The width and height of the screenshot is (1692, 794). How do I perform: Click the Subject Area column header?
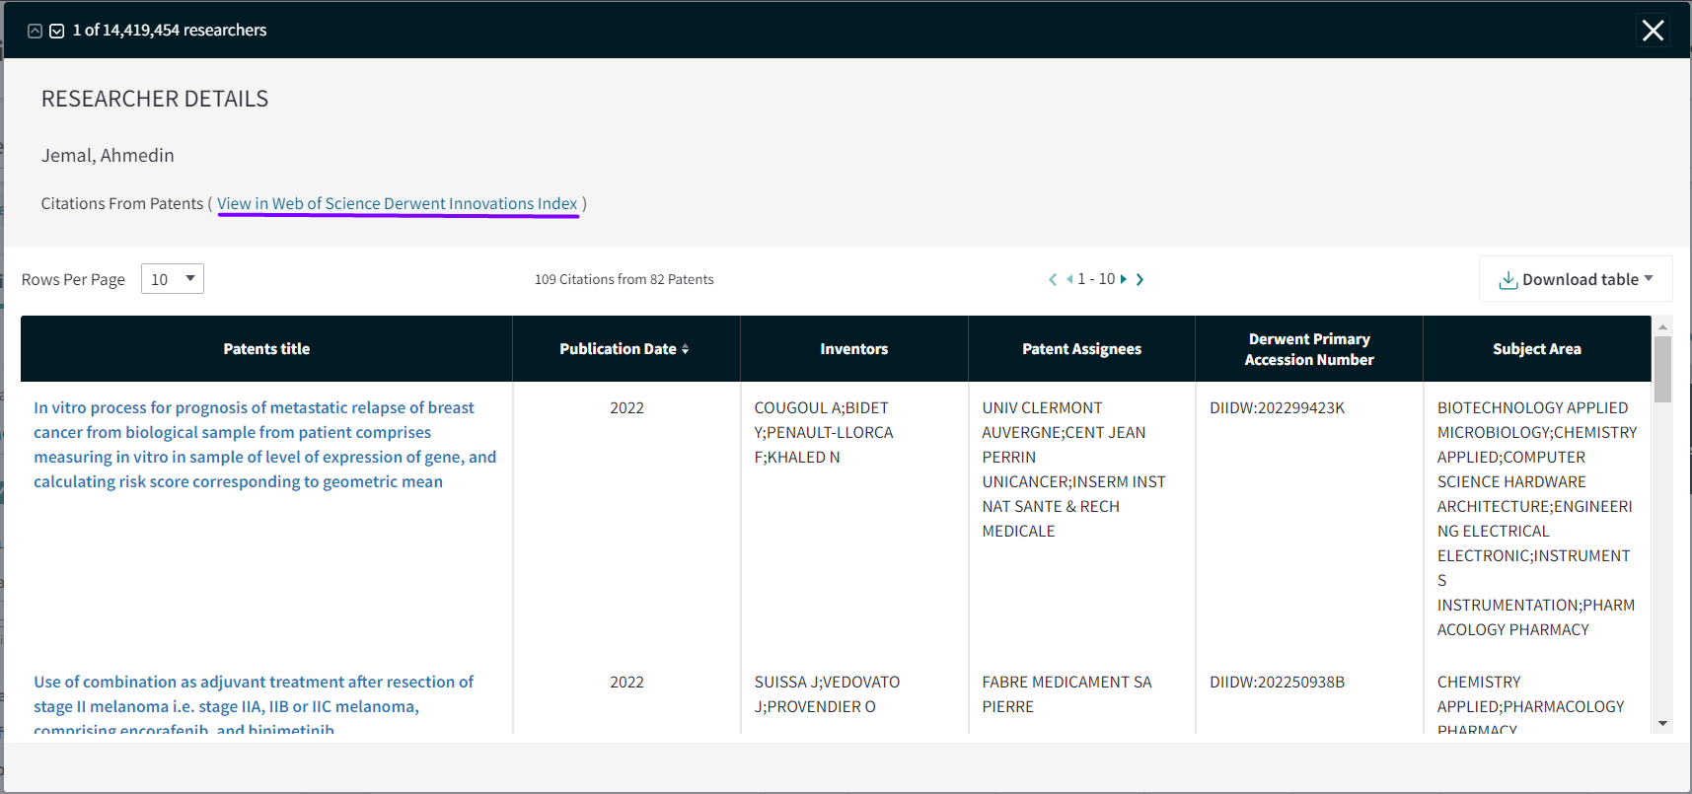[x=1537, y=349]
